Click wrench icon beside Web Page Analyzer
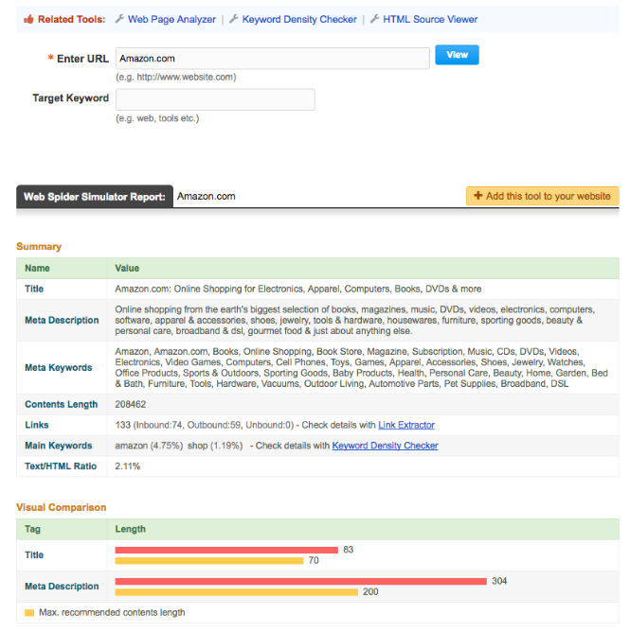The height and width of the screenshot is (632, 630). 119,19
